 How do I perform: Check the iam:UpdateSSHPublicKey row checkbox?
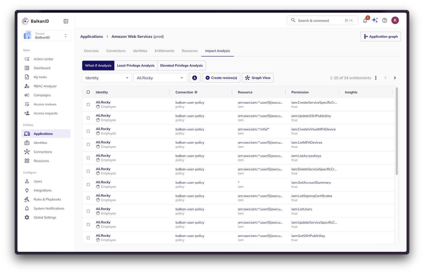(88, 118)
